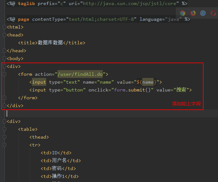
Task: Click the type="button" attribute
Action: [67, 90]
